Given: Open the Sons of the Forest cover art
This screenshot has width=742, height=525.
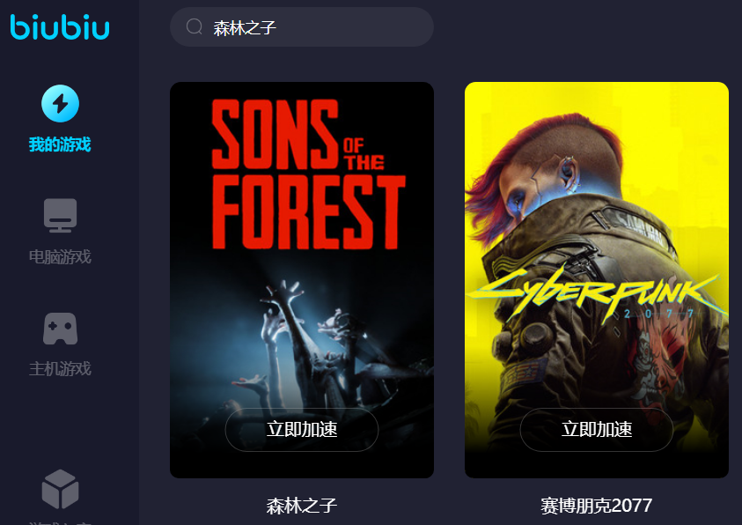Looking at the screenshot, I should (x=302, y=280).
